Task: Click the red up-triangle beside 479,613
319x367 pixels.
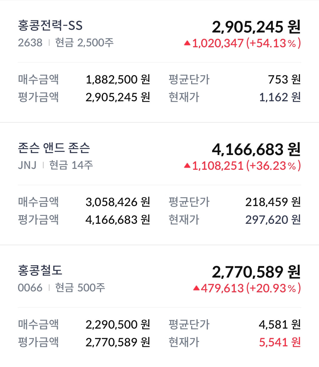Action: tap(196, 288)
